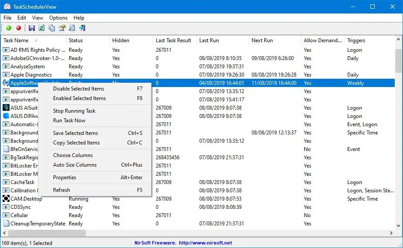
Task: Click the green-arrow refresh toolbar icon
Action: pos(41,28)
